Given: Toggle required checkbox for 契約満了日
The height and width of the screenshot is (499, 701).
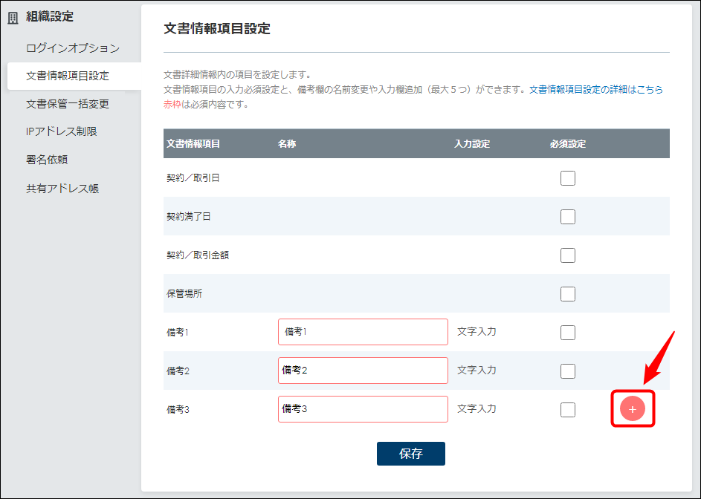Looking at the screenshot, I should 568,217.
